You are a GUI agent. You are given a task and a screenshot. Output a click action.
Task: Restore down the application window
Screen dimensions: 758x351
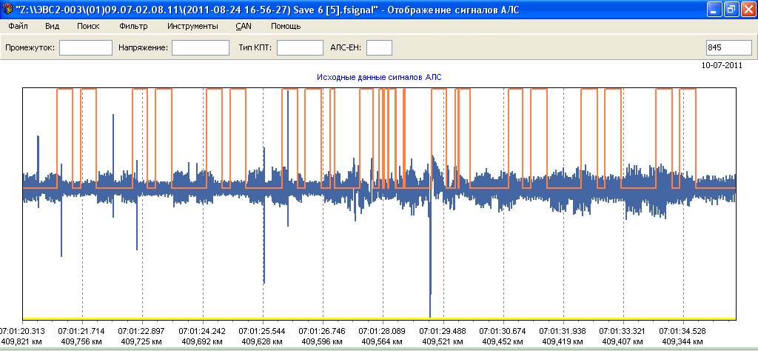point(731,9)
